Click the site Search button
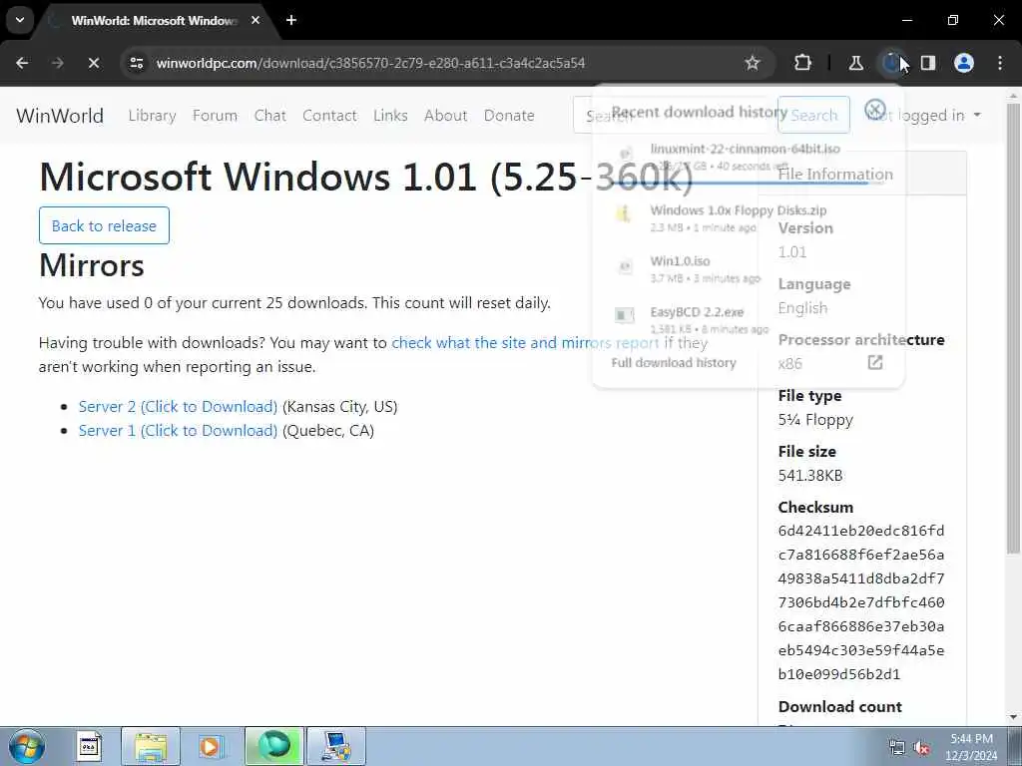Viewport: 1022px width, 766px height. pos(813,115)
